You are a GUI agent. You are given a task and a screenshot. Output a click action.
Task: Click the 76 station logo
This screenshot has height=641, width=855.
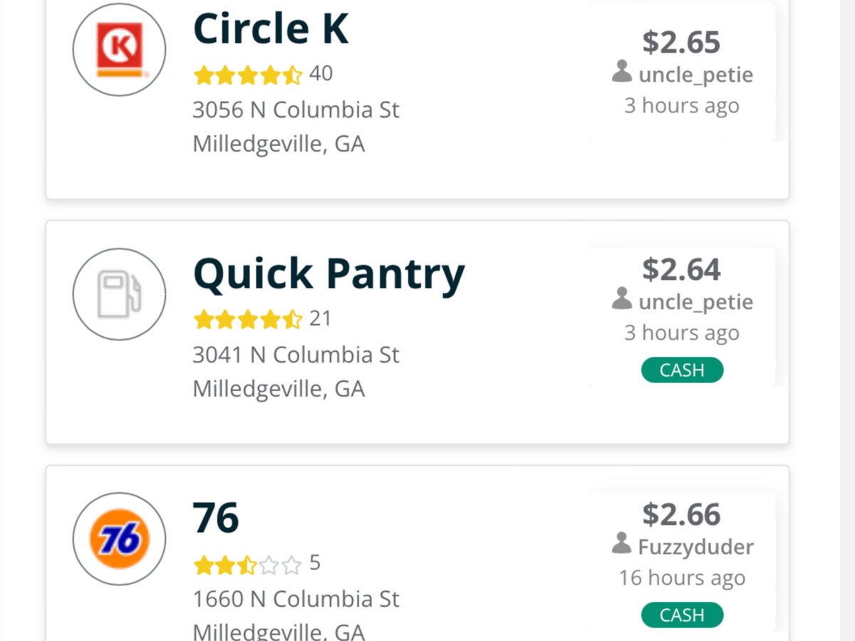(119, 539)
